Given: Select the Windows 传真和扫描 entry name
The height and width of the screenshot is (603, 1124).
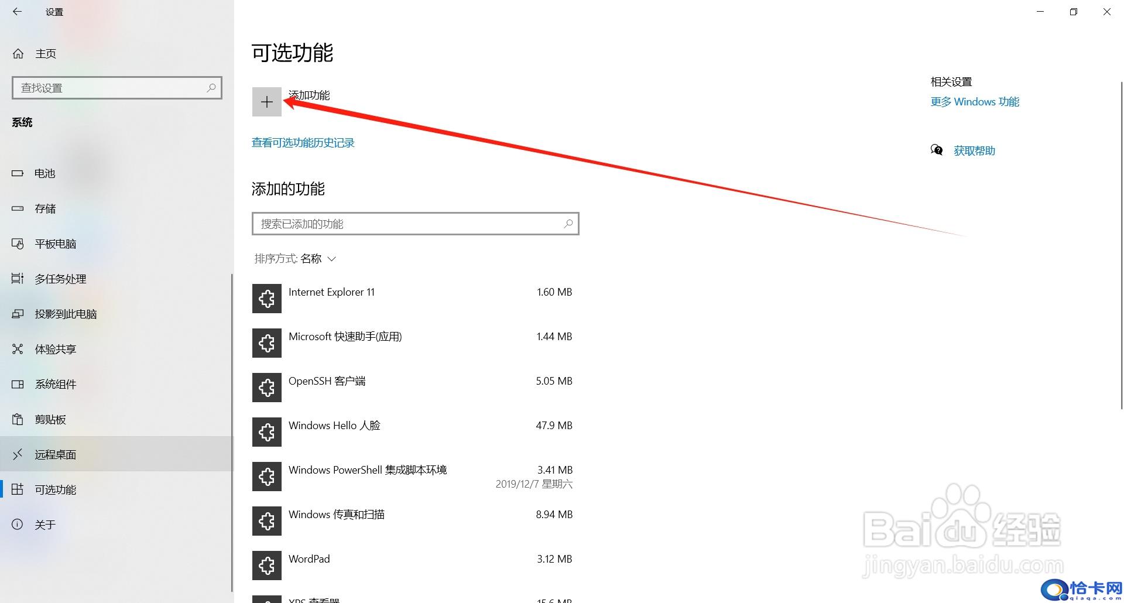Looking at the screenshot, I should pyautogui.click(x=337, y=515).
